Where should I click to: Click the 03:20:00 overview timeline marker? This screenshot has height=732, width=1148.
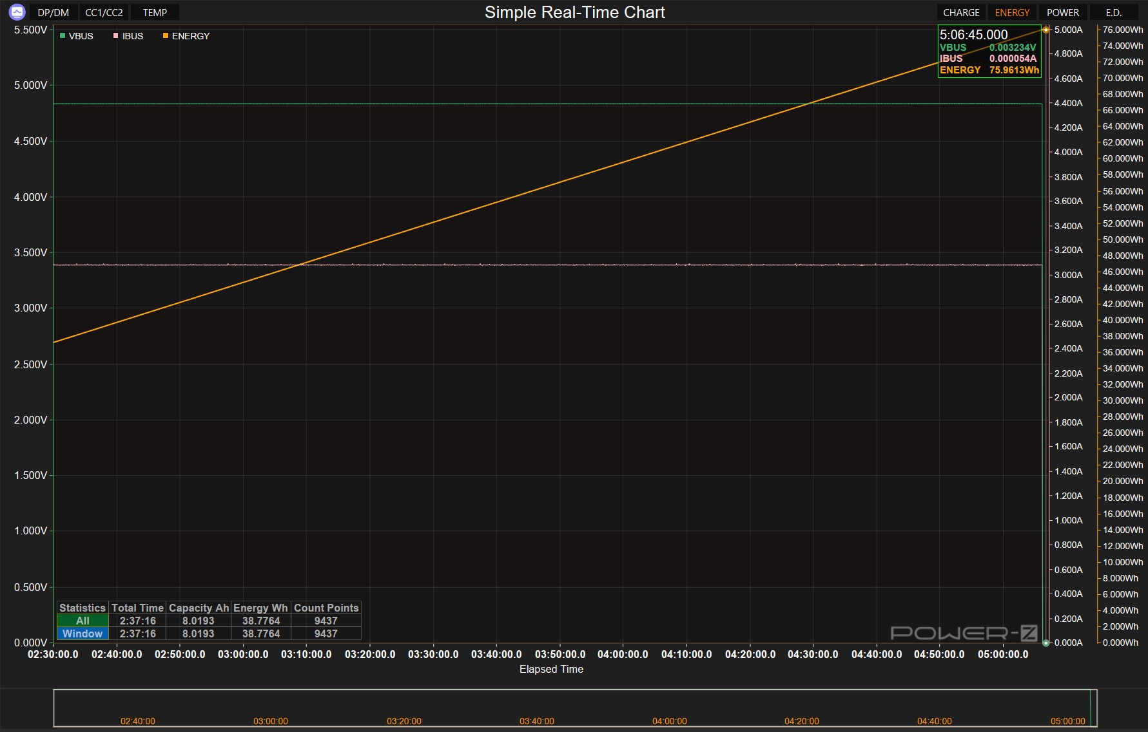(404, 721)
